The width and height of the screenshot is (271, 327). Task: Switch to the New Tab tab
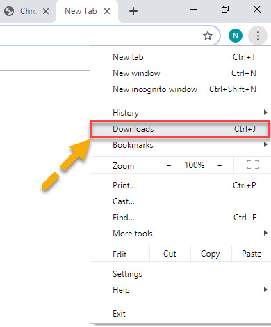pos(87,11)
